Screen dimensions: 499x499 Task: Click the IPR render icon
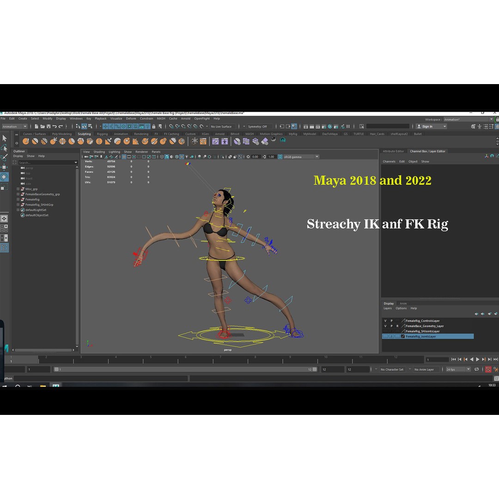(x=318, y=126)
